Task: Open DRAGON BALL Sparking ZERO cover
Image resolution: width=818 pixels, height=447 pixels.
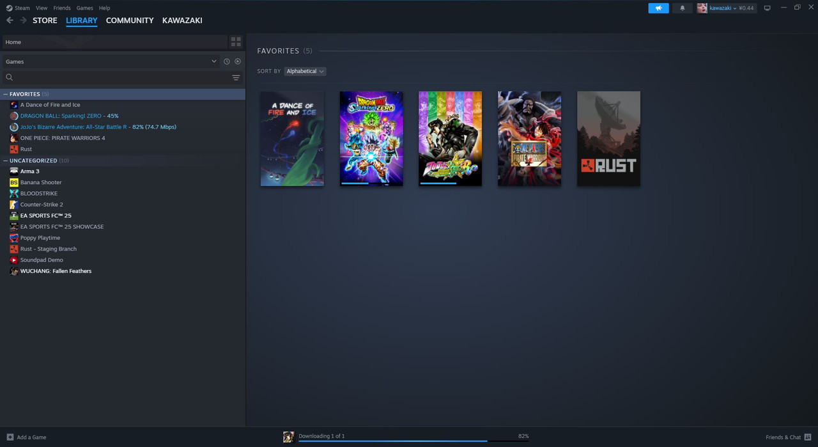Action: coord(371,139)
